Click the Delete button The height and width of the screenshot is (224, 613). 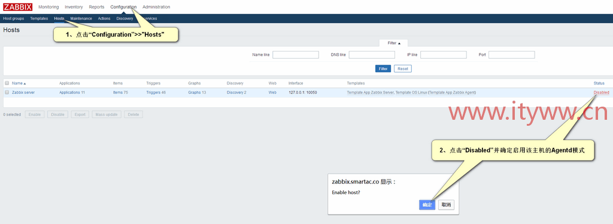[133, 114]
